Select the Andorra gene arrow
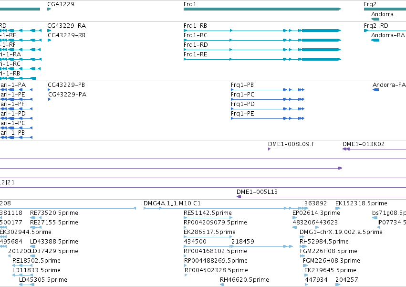 pos(375,19)
